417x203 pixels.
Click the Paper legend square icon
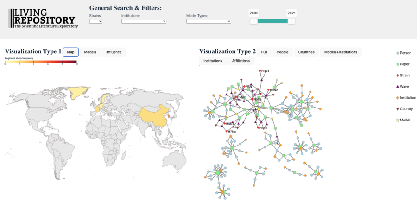(x=398, y=64)
